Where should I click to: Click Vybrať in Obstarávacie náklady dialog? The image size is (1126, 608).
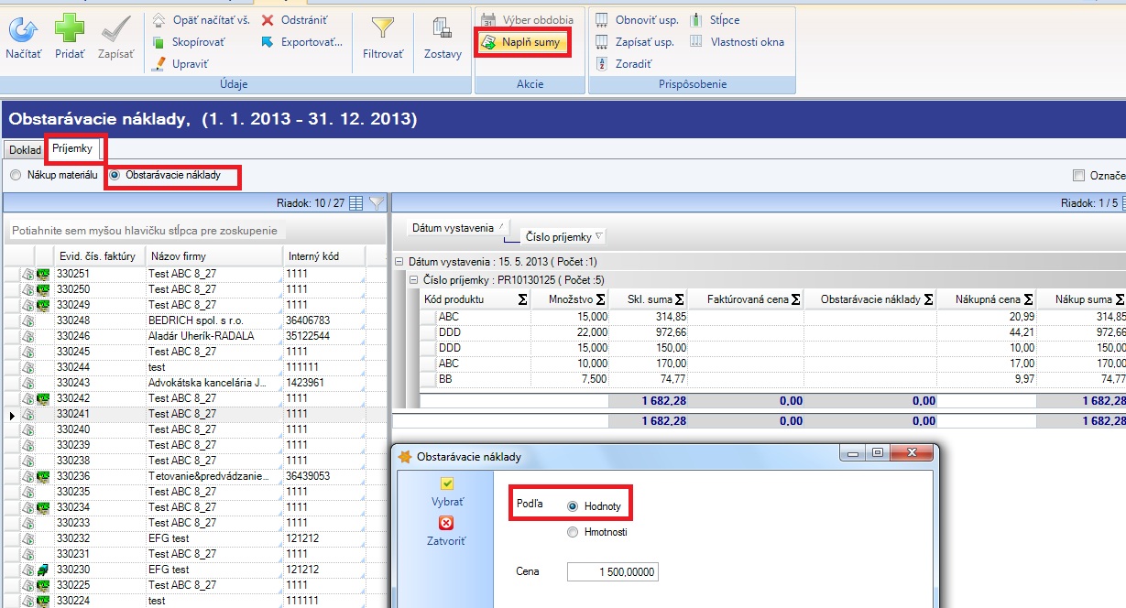click(x=446, y=493)
